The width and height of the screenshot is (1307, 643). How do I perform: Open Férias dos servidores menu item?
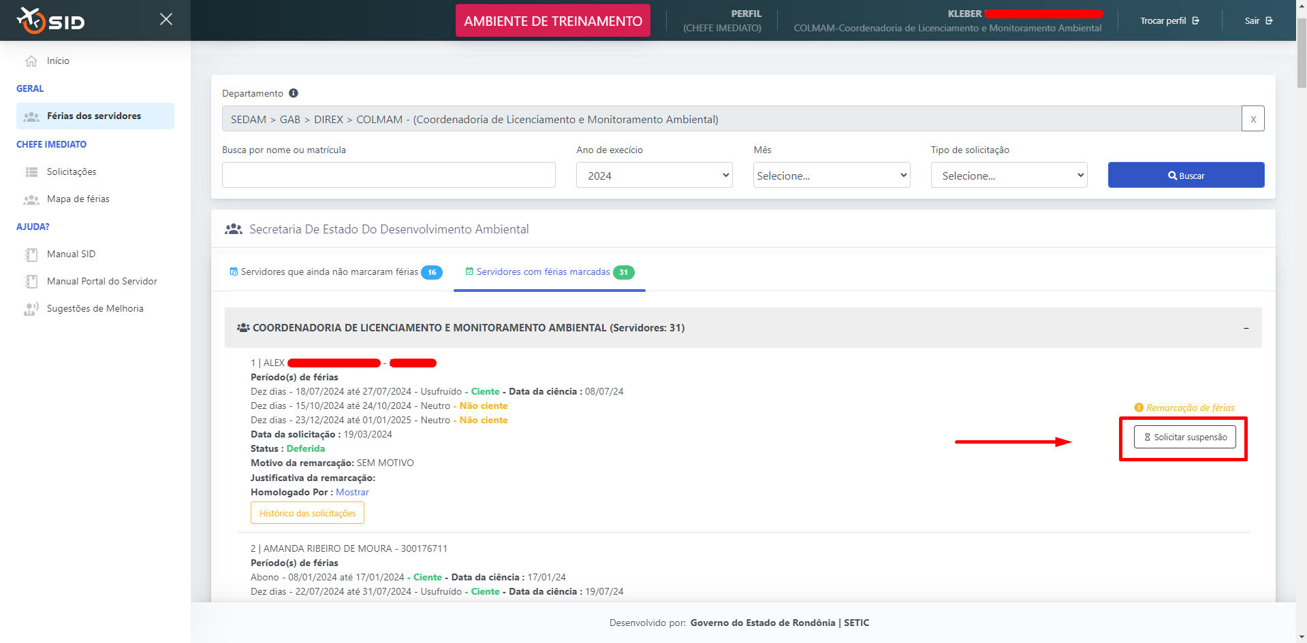pos(95,116)
